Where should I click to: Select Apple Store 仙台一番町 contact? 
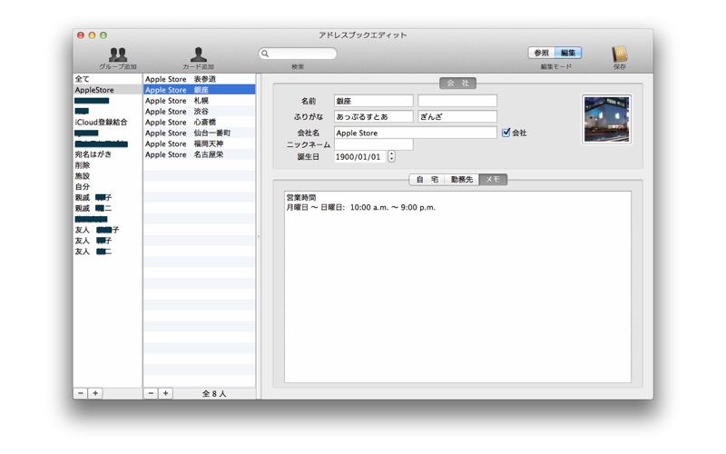pos(199,133)
